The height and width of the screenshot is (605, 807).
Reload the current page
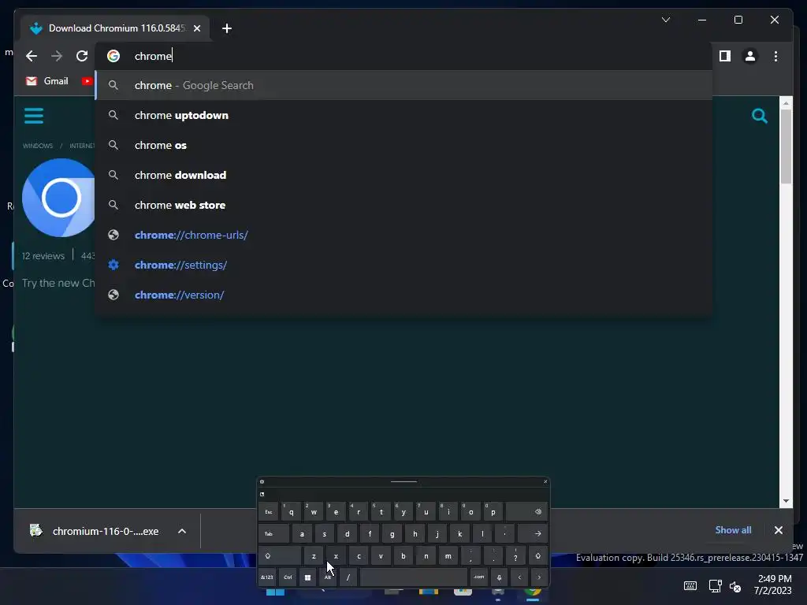(82, 56)
